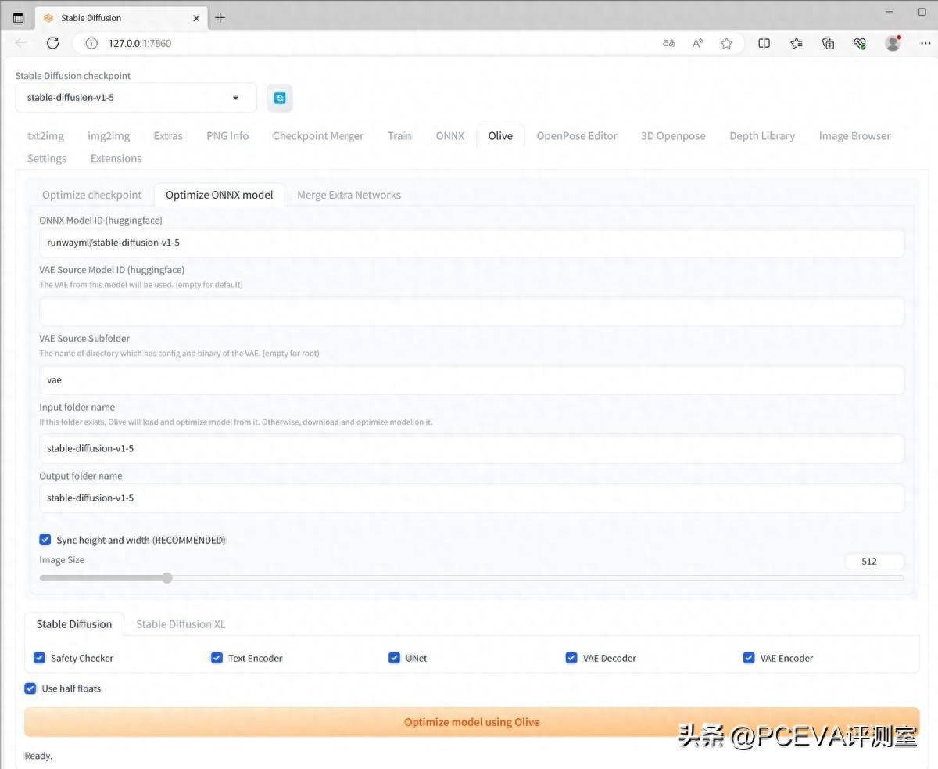Screen dimensions: 938x769
Task: Uncheck the VAE Decoder checkbox
Action: tap(571, 658)
